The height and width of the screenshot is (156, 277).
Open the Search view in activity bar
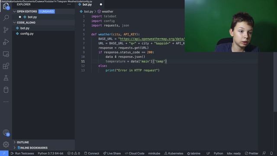coord(6,18)
